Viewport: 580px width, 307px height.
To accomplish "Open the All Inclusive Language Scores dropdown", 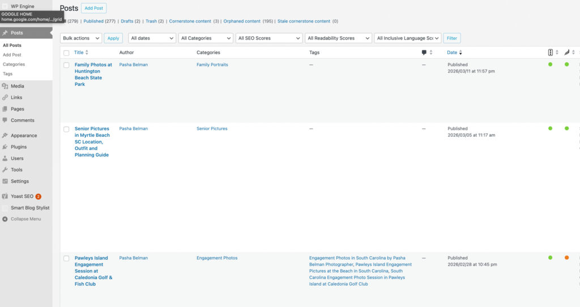I will (x=408, y=38).
